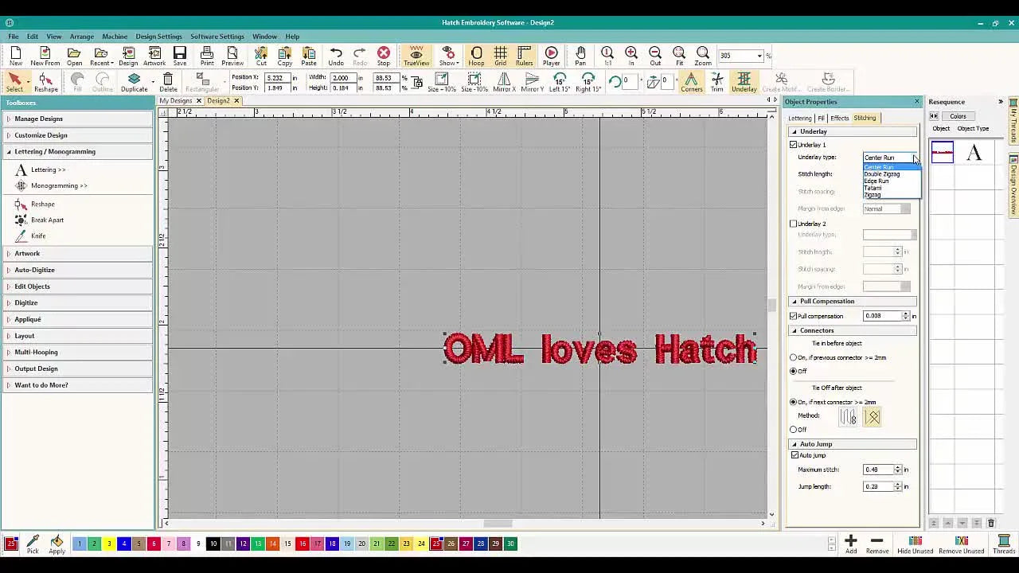Uncheck the Underlay 1 checkbox
Screen dimensions: 1019x573
point(794,145)
